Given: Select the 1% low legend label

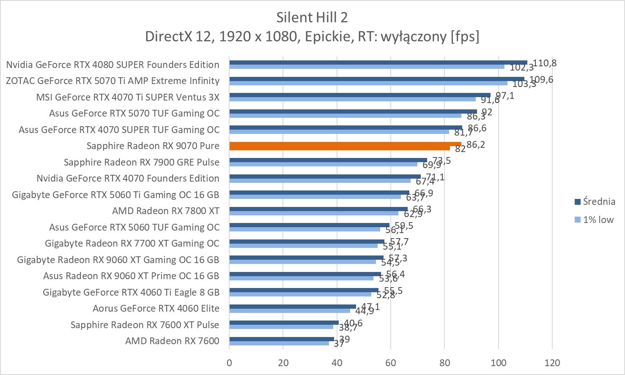Looking at the screenshot, I should tap(598, 220).
